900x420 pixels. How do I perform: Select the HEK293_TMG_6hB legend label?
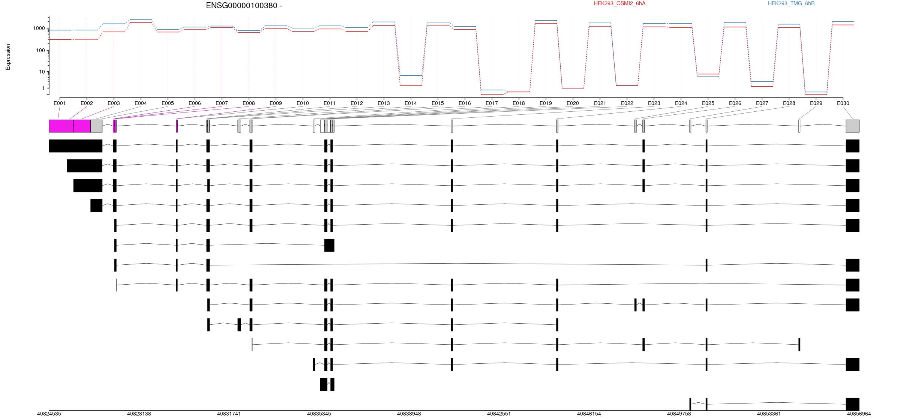[x=791, y=3]
